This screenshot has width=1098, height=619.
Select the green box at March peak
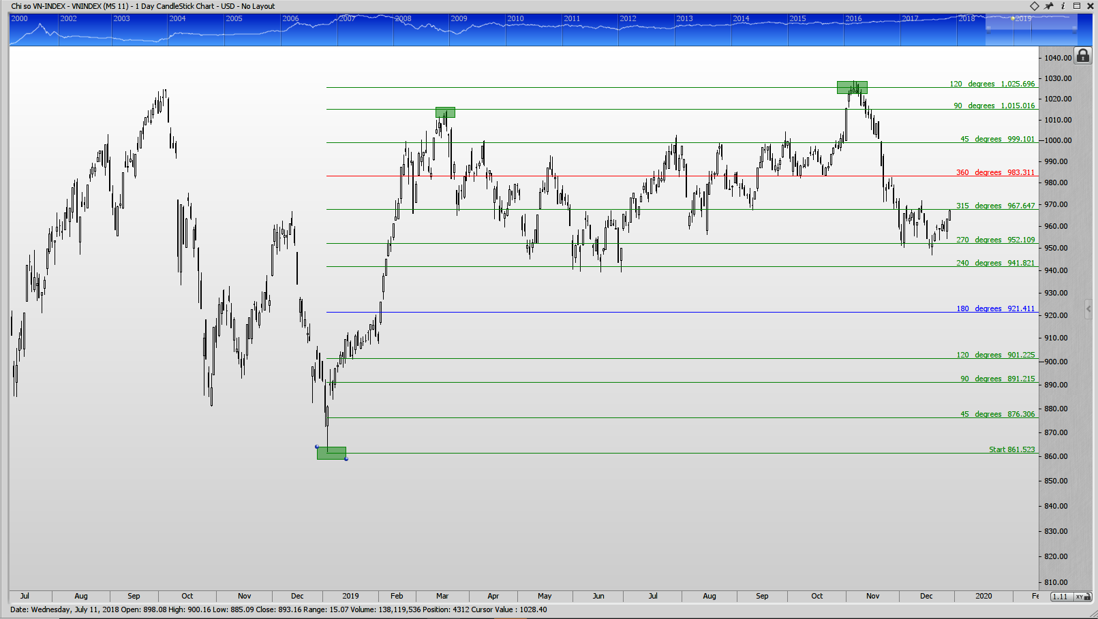(445, 112)
